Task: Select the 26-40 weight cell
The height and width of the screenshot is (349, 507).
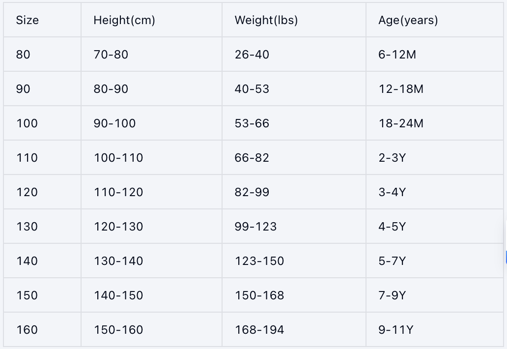Action: click(x=252, y=55)
